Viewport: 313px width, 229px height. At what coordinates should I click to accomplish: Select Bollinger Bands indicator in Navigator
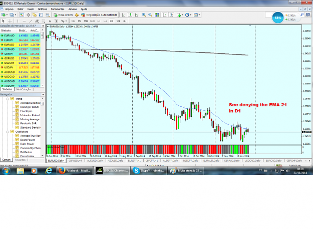(x=30, y=107)
